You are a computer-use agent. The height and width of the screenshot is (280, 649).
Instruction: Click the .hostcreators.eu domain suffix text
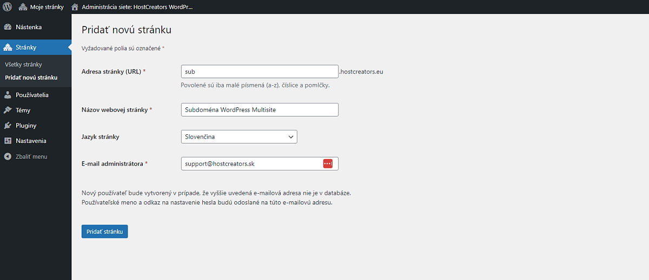coord(361,72)
